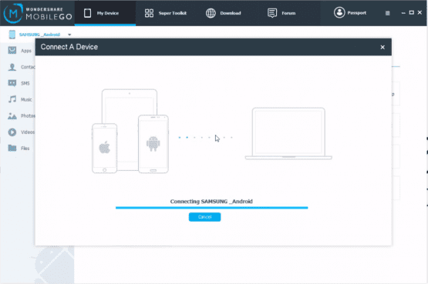Select the SMS sidebar label
The height and width of the screenshot is (284, 428).
click(x=25, y=83)
